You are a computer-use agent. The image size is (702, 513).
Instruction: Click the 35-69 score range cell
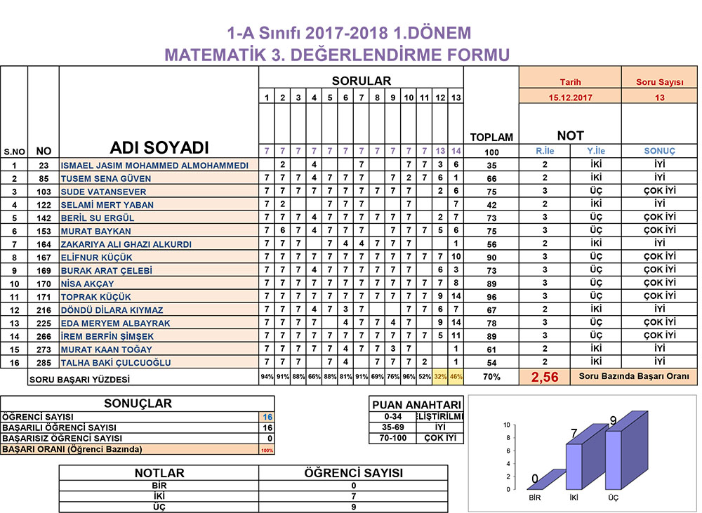392,427
